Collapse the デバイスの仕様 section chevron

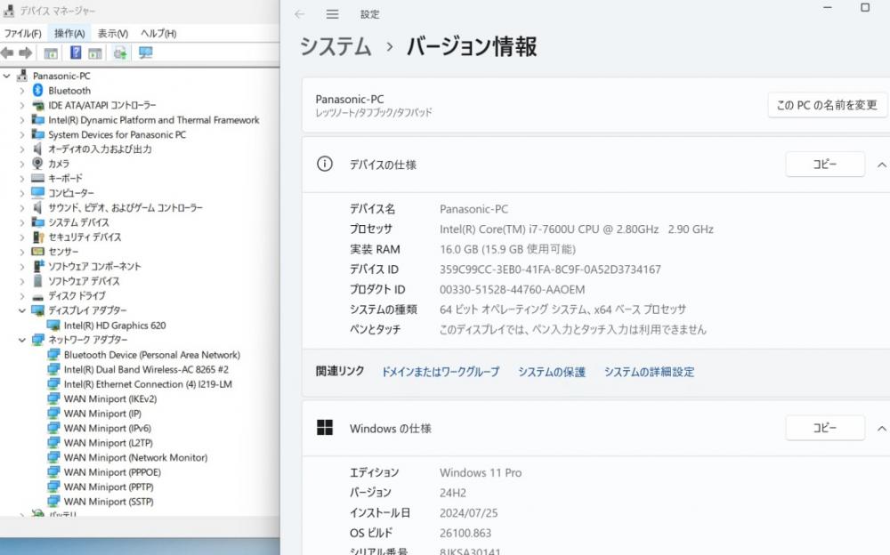pyautogui.click(x=881, y=165)
